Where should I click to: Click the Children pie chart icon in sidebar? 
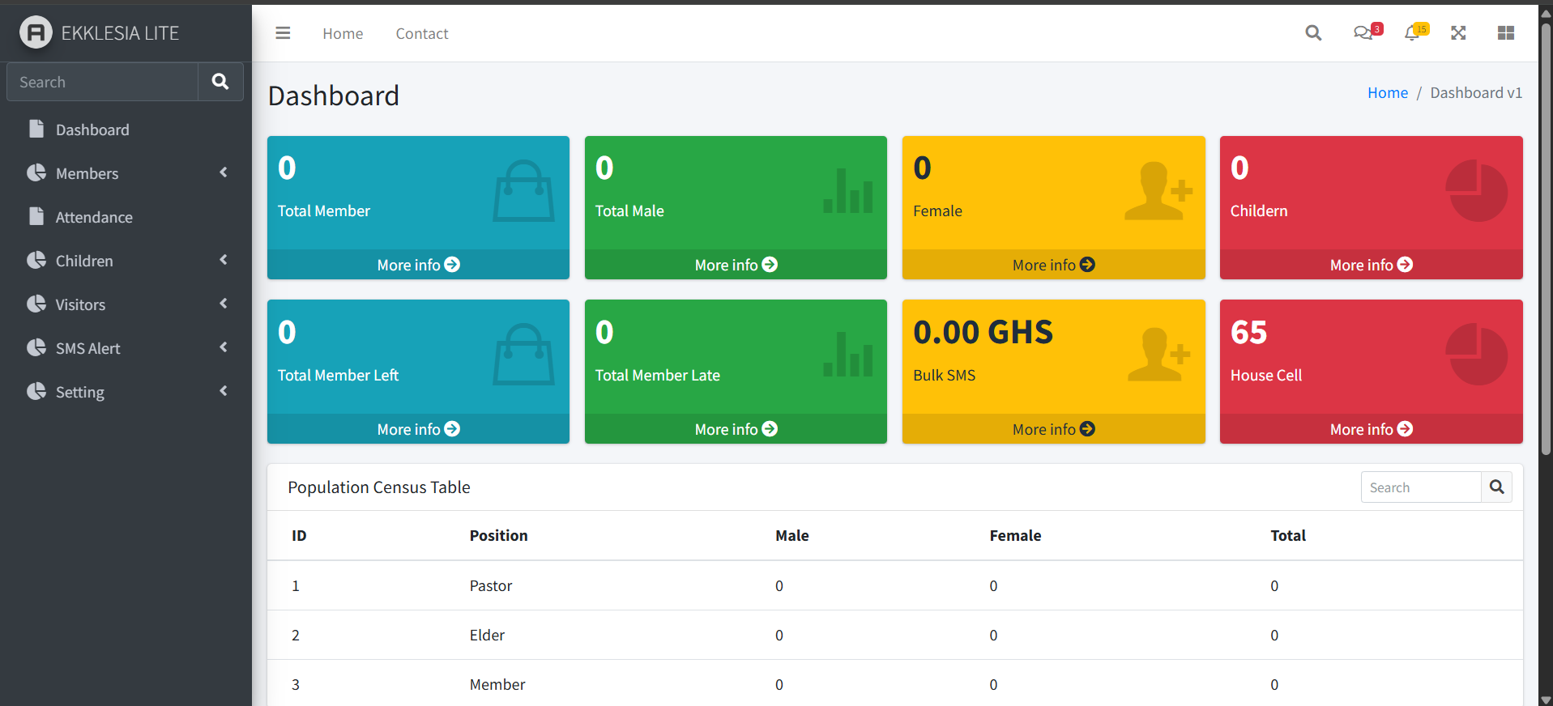36,260
